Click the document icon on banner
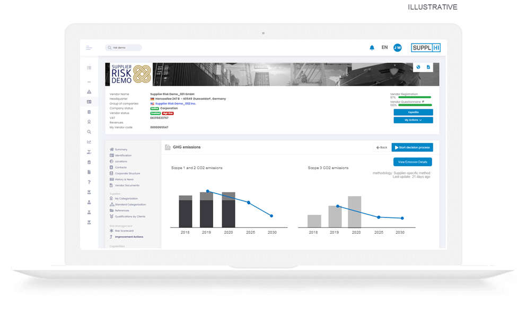Screen dimensions: 517x311 (x=428, y=67)
